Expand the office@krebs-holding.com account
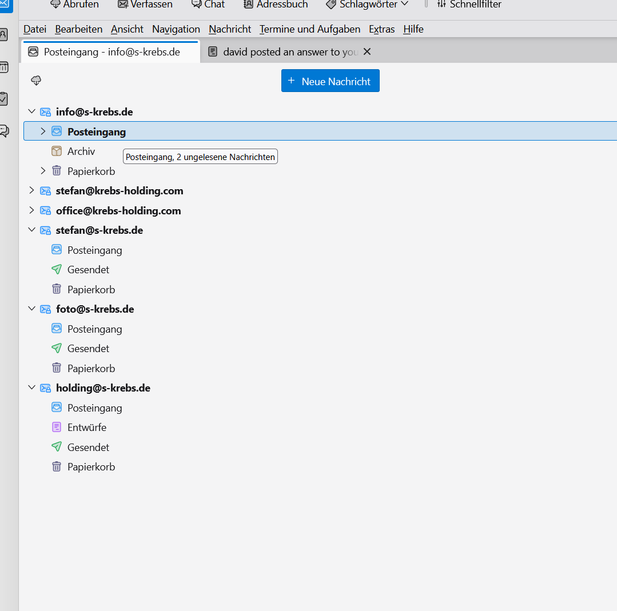The height and width of the screenshot is (611, 617). pyautogui.click(x=31, y=210)
